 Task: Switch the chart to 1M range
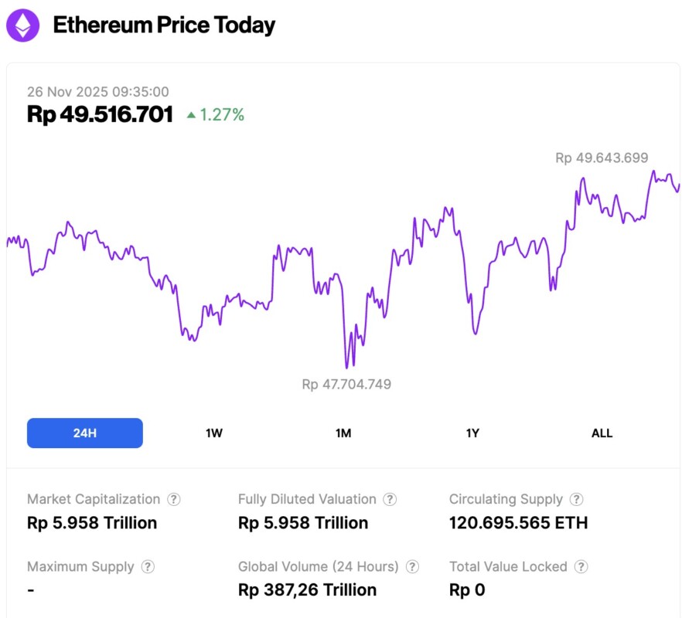(x=343, y=433)
